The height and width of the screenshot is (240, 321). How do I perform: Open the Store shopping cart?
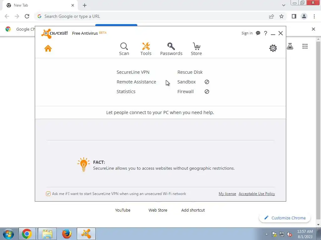[196, 49]
